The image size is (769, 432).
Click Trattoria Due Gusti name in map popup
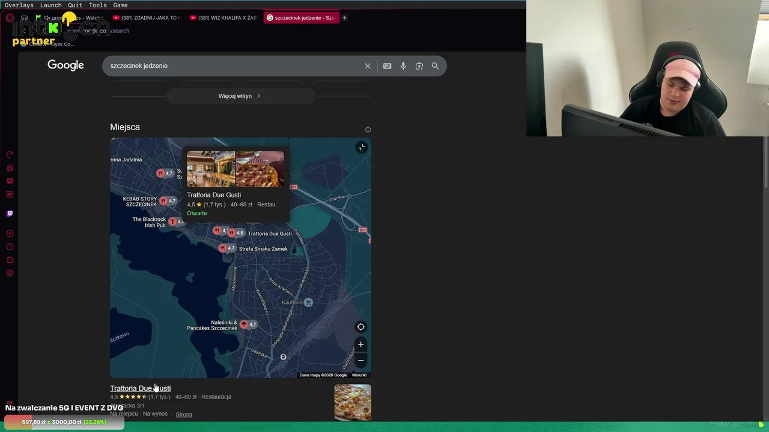point(214,195)
